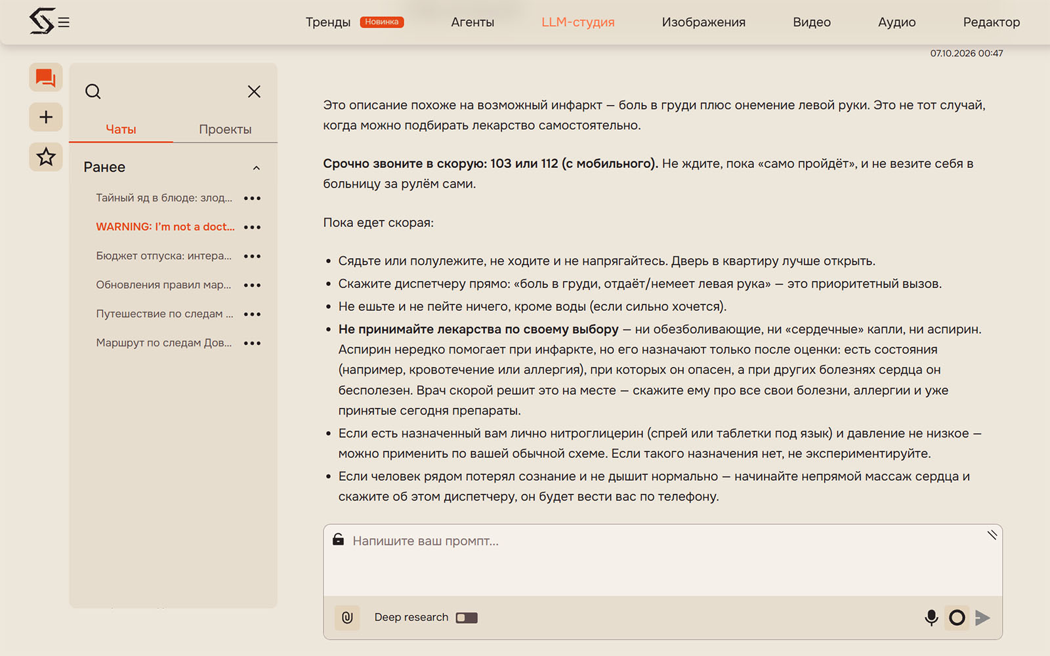Open options for 'Тайный яд в блюде' chat
Viewport: 1050px width, 656px height.
pos(252,198)
